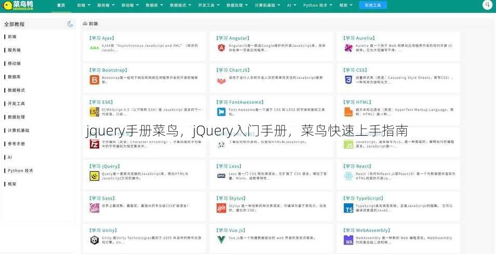Click the Ajax card icon

tap(94, 48)
